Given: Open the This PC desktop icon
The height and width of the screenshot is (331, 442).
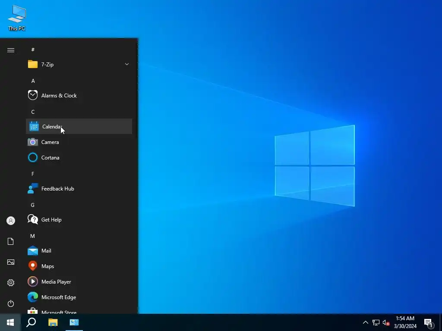Looking at the screenshot, I should point(17,18).
